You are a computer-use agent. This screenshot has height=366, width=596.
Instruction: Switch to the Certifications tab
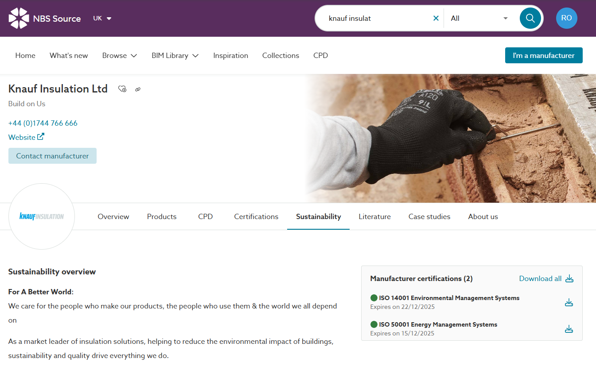point(256,216)
